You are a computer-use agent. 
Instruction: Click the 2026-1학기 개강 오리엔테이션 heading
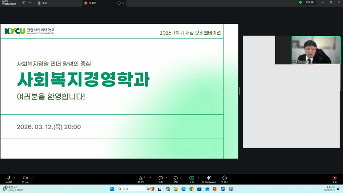click(x=190, y=33)
